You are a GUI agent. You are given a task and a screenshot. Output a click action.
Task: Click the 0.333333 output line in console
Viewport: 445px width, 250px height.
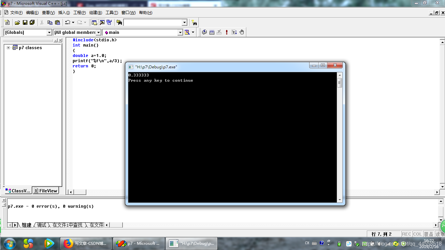pyautogui.click(x=138, y=75)
